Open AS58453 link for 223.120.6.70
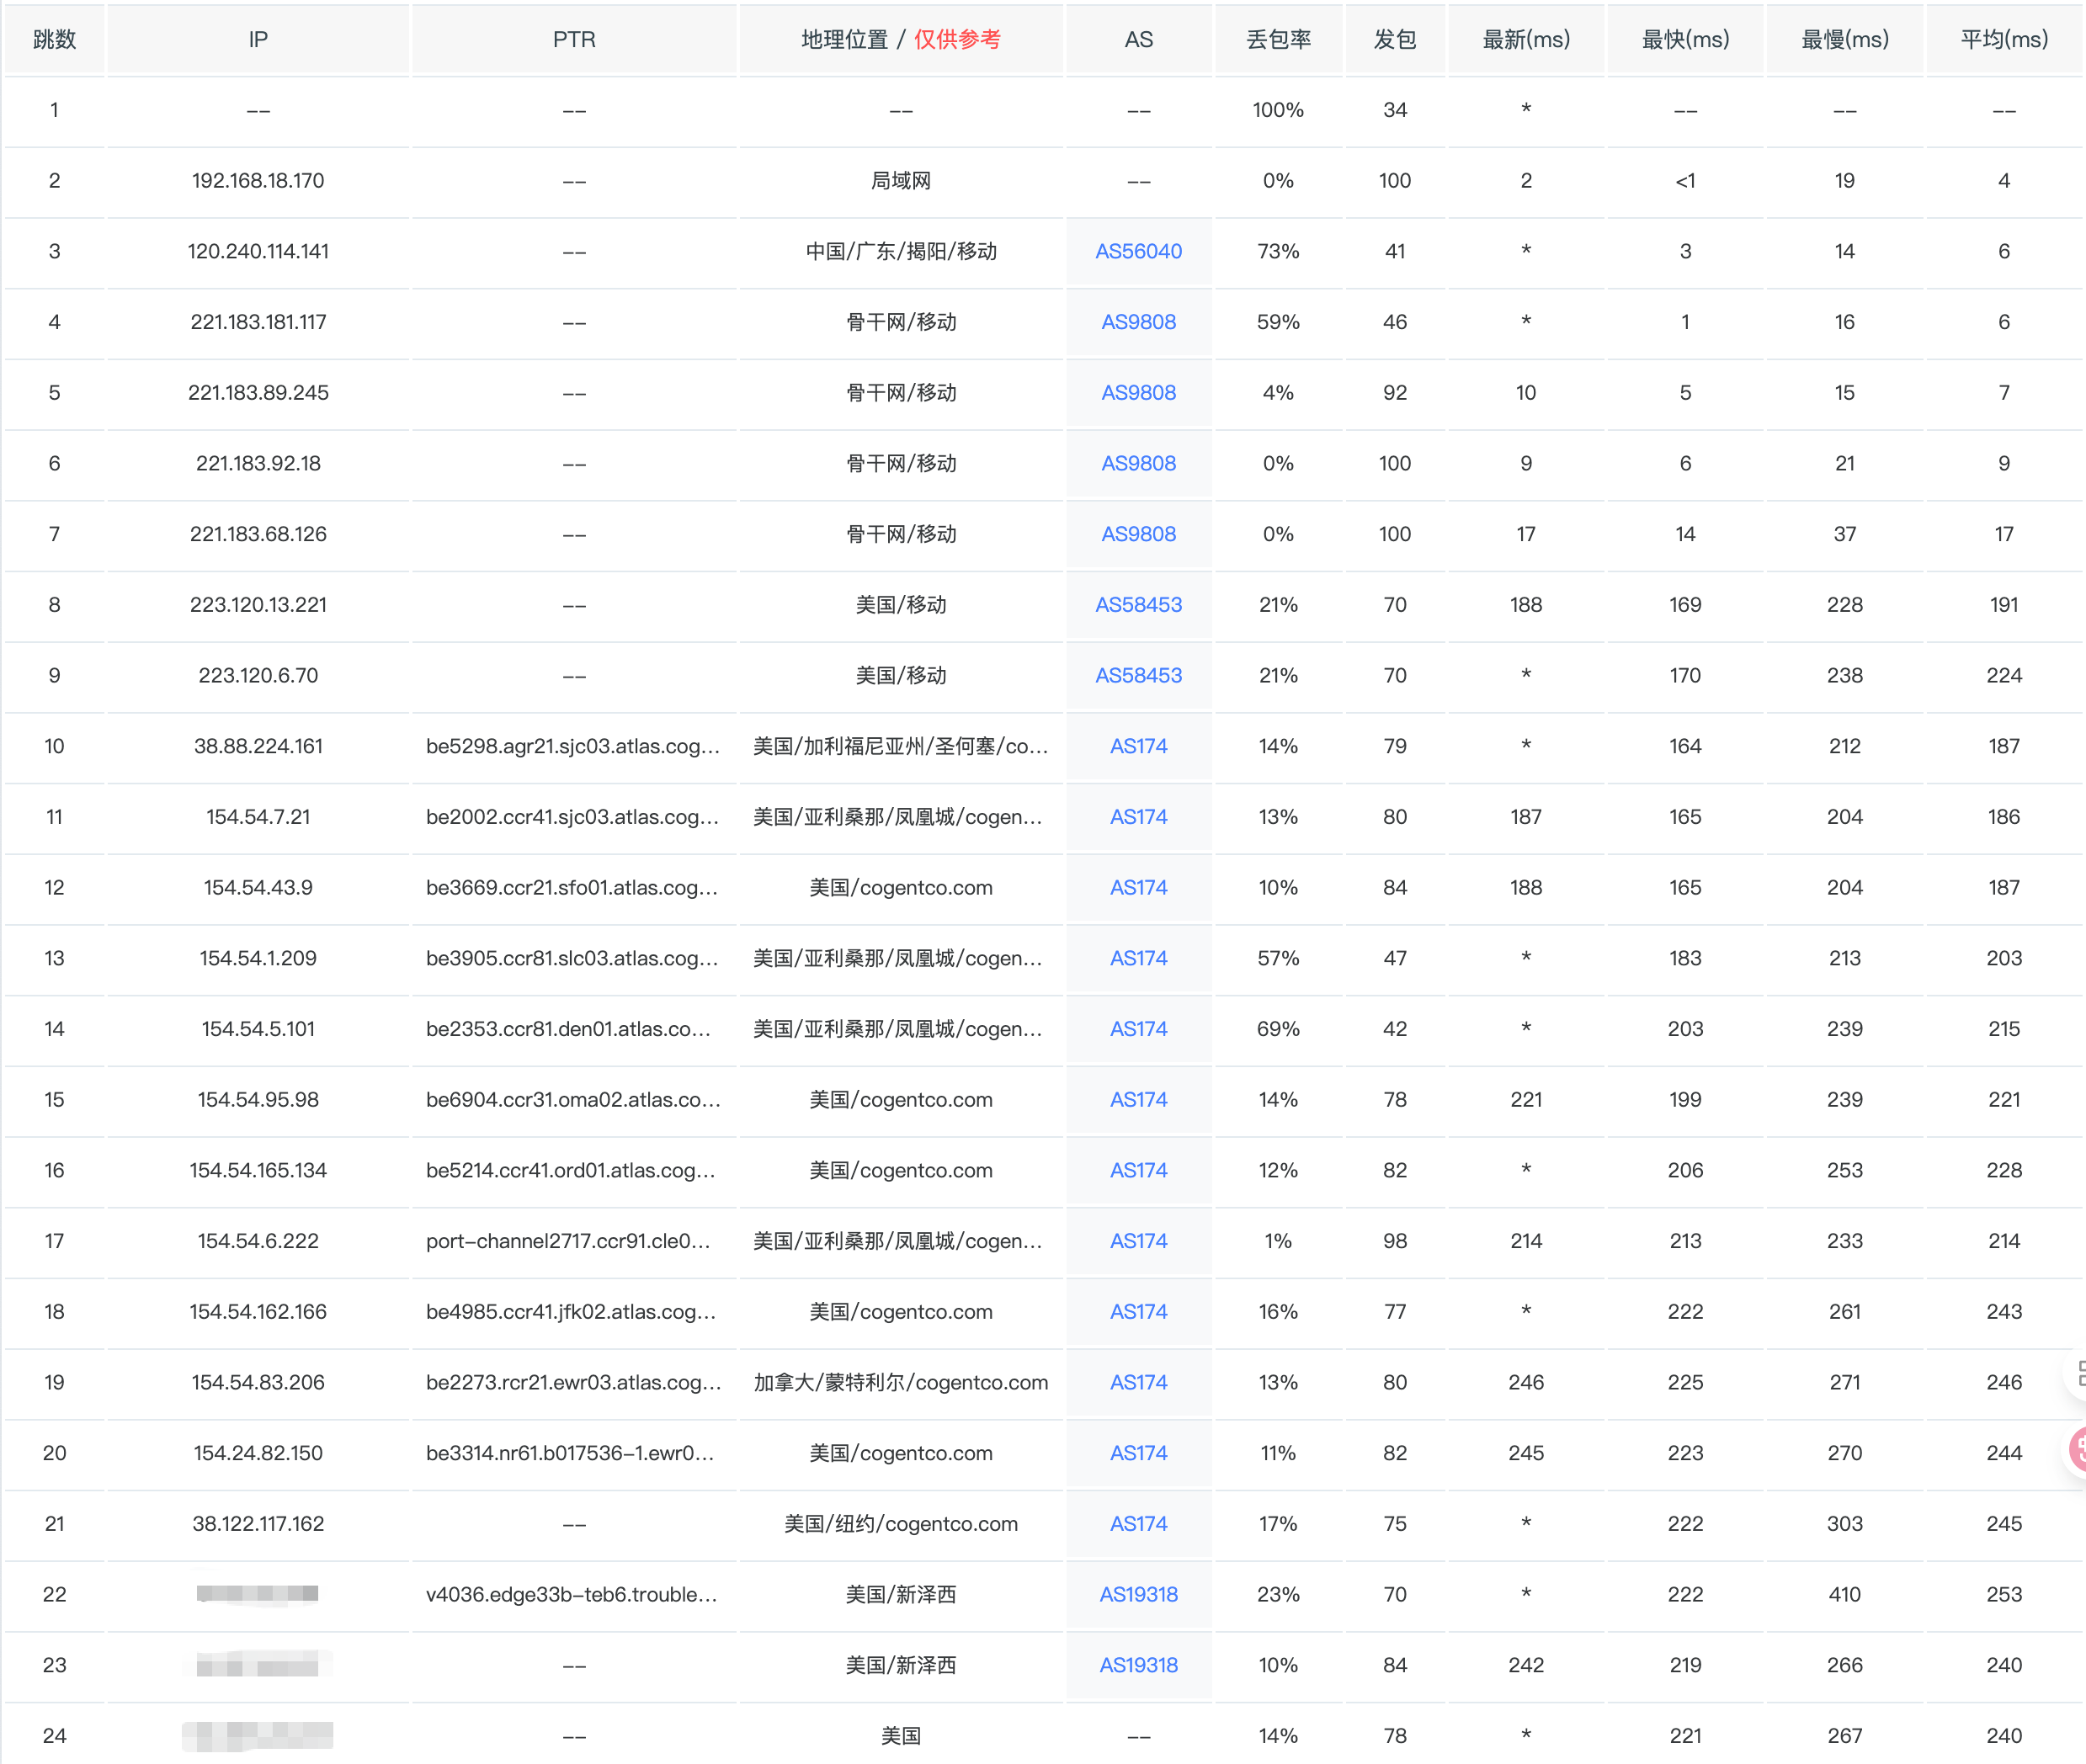 (1138, 676)
